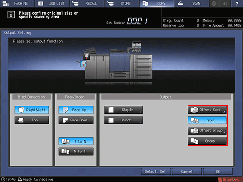
Task: Open the help question mark icon
Action: [x=237, y=3]
